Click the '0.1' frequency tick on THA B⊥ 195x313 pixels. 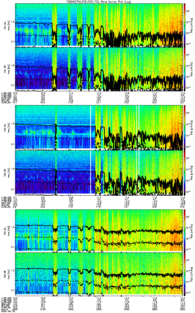tap(12, 41)
